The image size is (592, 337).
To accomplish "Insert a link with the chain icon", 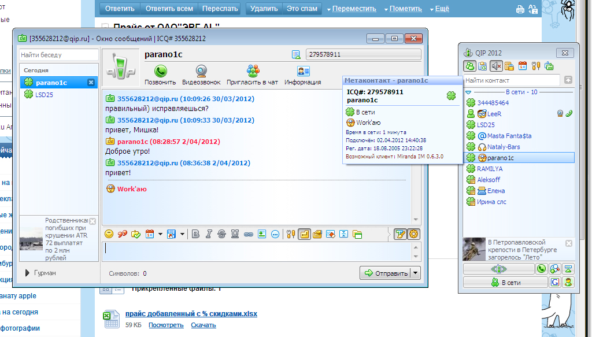I will click(248, 234).
